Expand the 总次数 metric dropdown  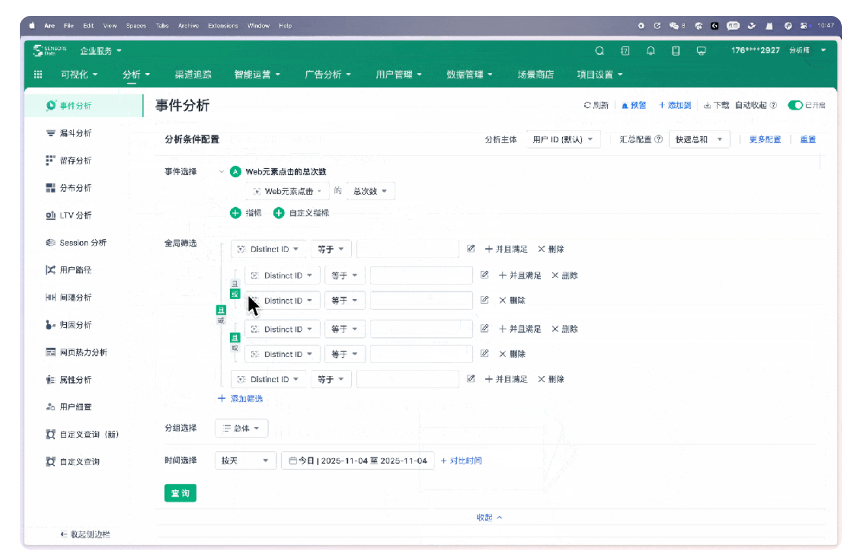pos(370,191)
